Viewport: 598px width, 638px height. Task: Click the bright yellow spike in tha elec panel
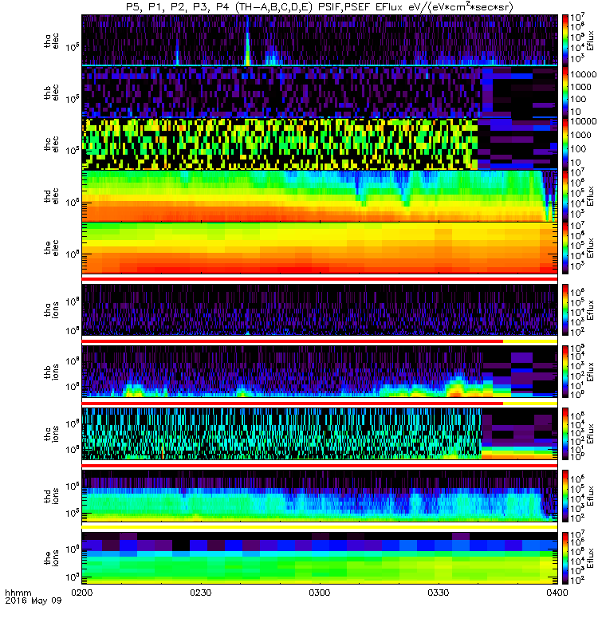(247, 47)
